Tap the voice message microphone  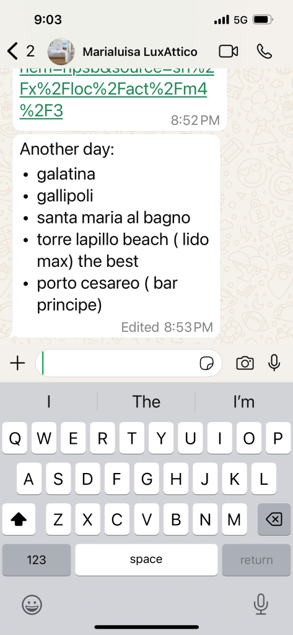click(x=274, y=363)
